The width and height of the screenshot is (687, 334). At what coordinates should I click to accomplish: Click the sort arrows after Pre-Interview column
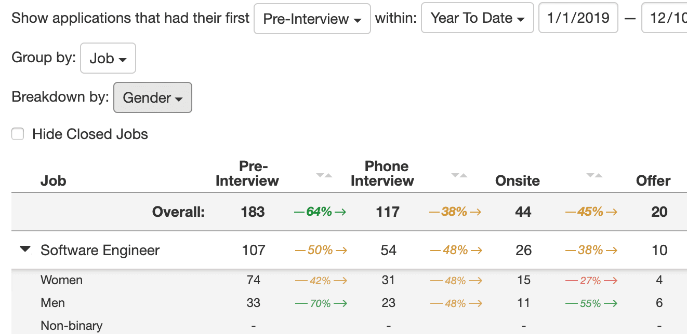[324, 175]
